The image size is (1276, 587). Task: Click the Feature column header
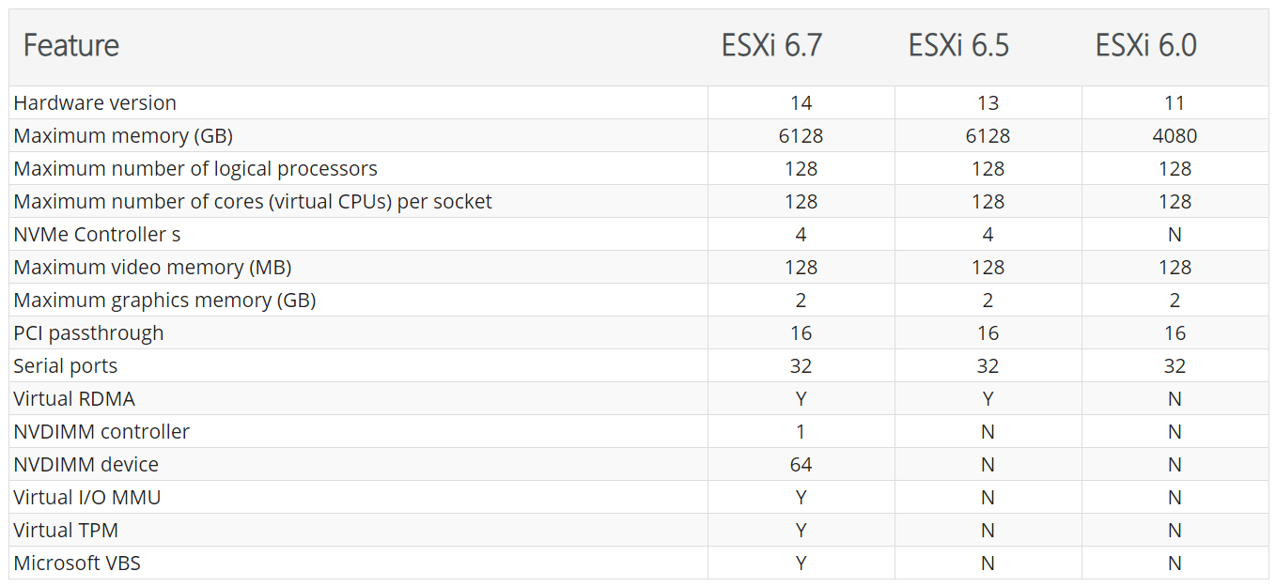pyautogui.click(x=71, y=46)
